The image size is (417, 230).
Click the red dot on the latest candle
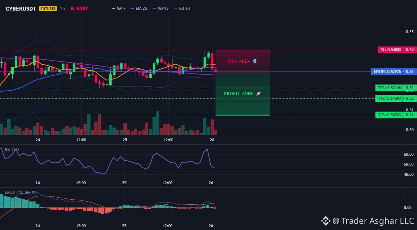(x=216, y=70)
